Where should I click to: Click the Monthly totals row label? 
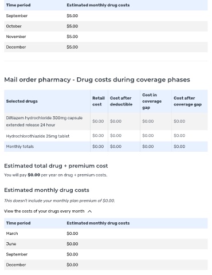coord(20,147)
